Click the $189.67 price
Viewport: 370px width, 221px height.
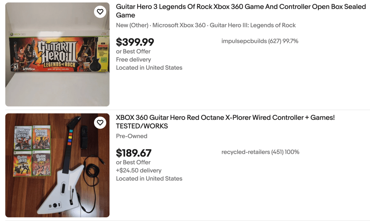coord(133,153)
